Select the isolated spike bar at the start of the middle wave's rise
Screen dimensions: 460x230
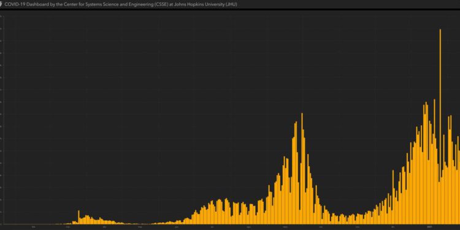269,205
